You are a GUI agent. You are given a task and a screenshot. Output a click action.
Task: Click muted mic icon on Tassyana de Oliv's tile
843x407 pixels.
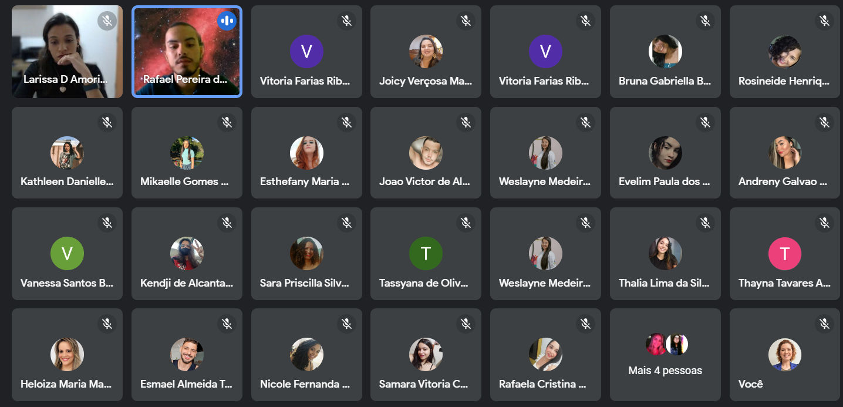coord(466,223)
